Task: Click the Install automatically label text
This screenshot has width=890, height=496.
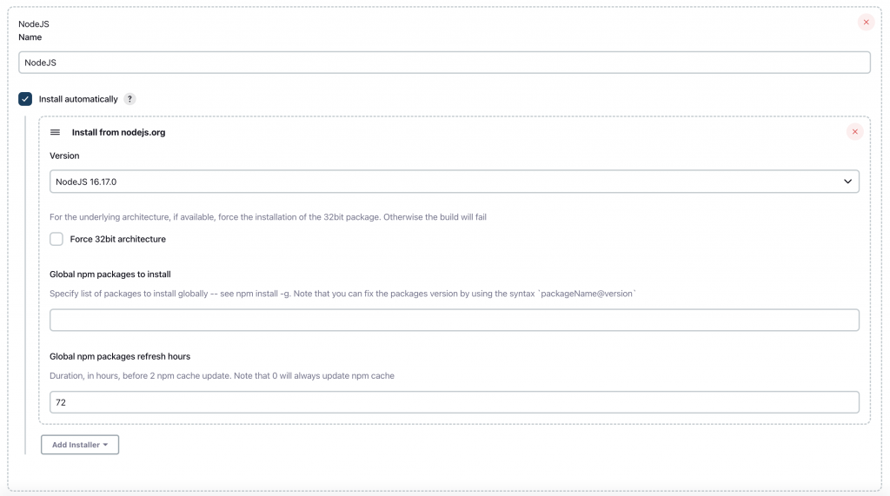Action: coord(78,99)
